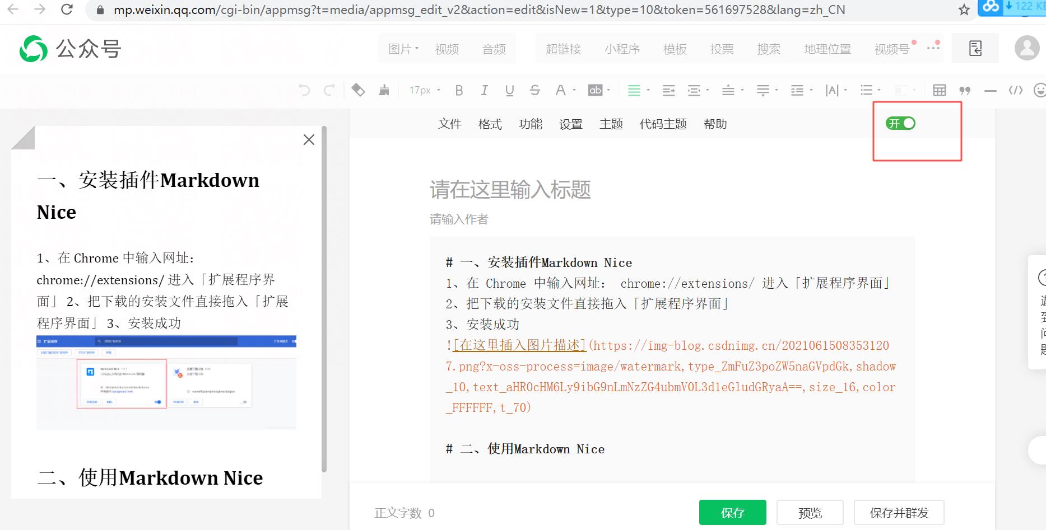This screenshot has height=530, width=1046.
Task: Insert a 视频 from the top bar
Action: coord(447,49)
